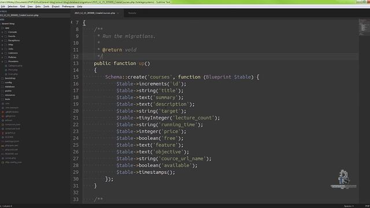
Task: Place cursor on "$table->timestamps();" line
Action: click(146, 172)
